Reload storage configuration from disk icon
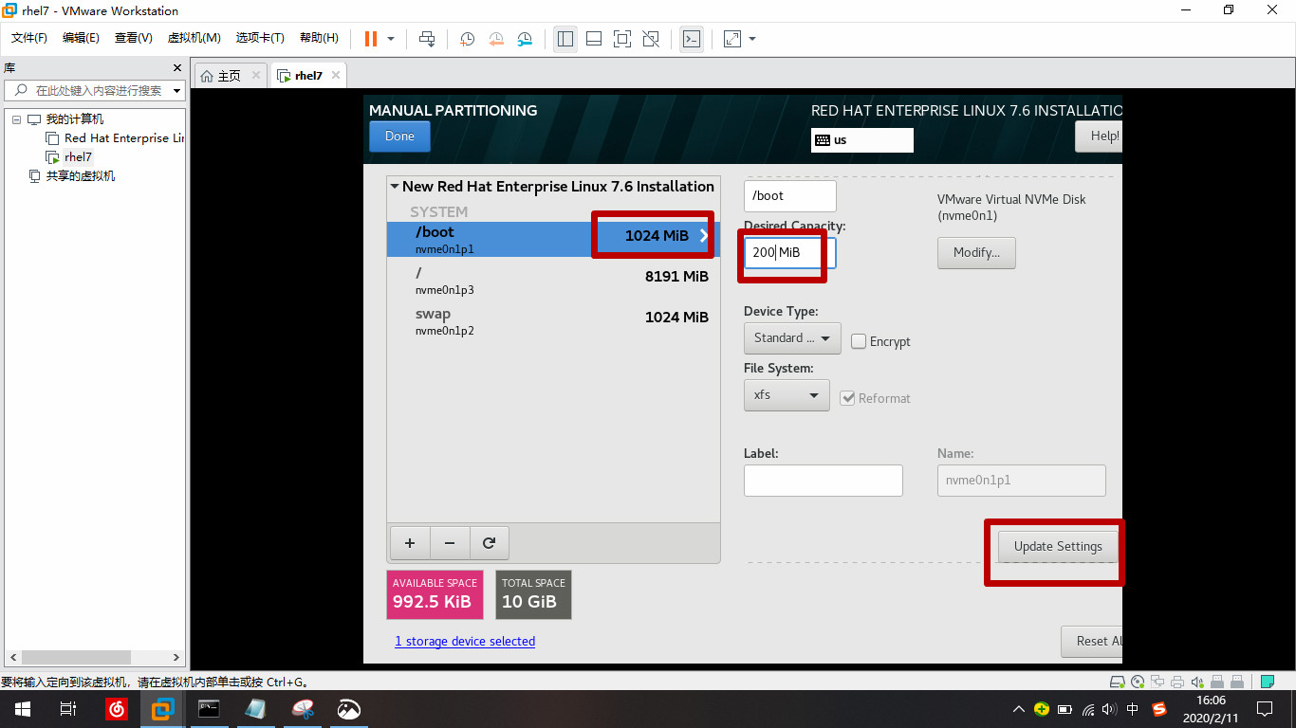 click(490, 543)
